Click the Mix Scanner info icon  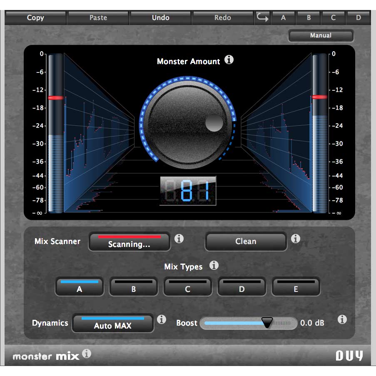[179, 239]
